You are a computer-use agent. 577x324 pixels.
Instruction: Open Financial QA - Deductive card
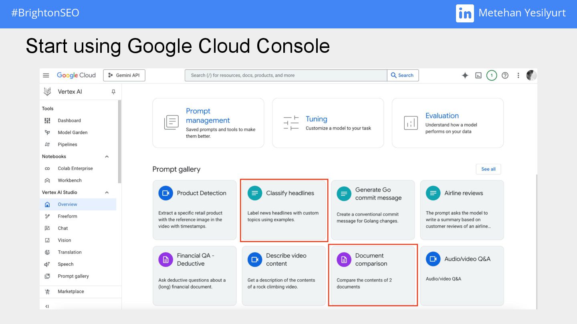pyautogui.click(x=195, y=276)
